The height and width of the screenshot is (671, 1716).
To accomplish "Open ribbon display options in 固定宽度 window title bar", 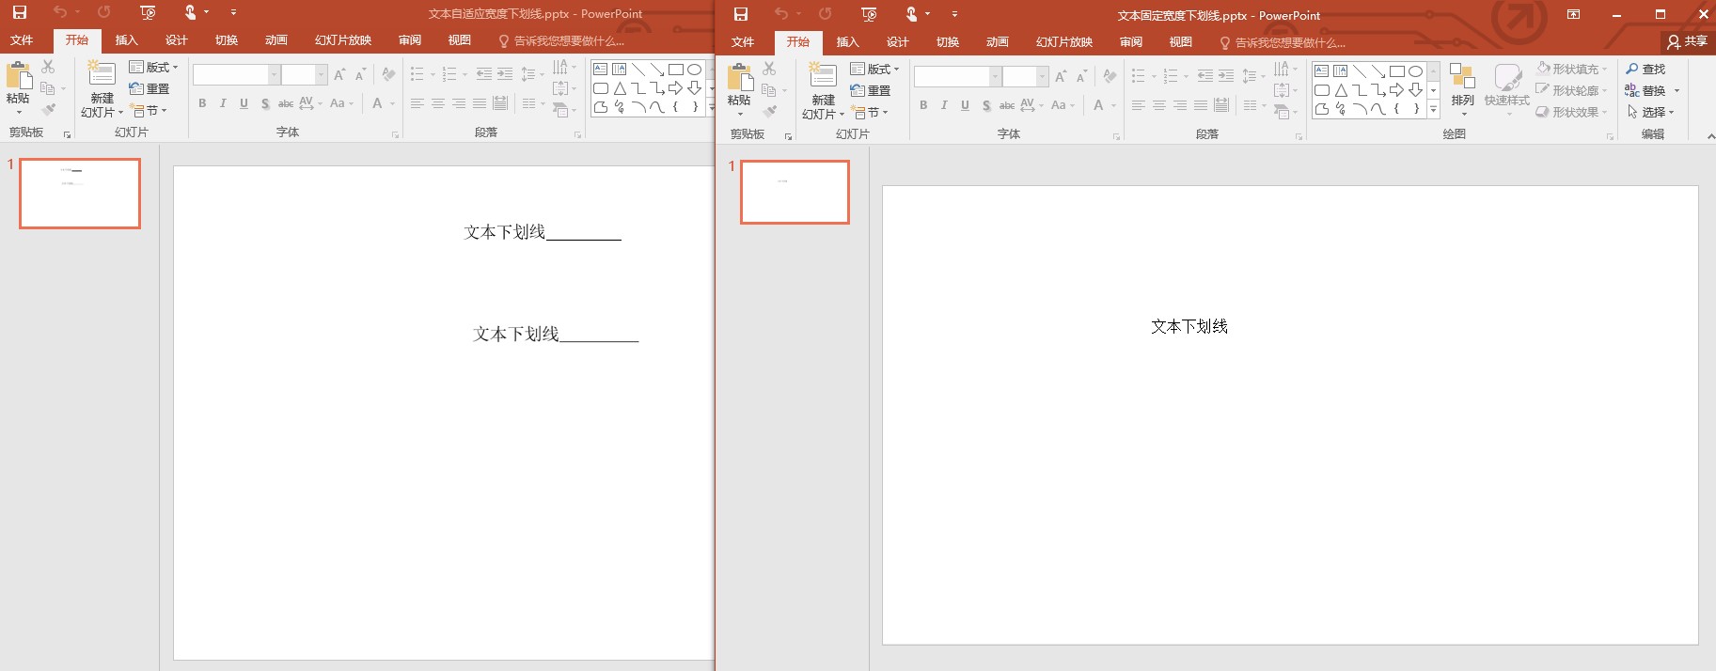I will tap(1573, 14).
